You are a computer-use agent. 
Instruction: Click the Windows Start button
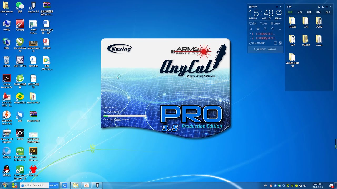4,186
